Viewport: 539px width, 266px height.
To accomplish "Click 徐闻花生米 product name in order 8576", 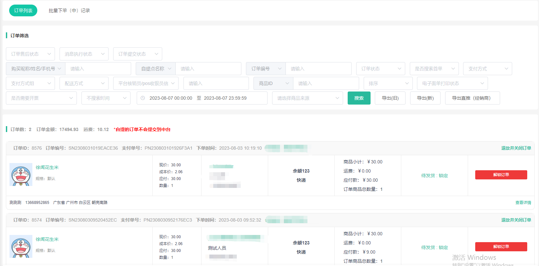I will 47,167.
